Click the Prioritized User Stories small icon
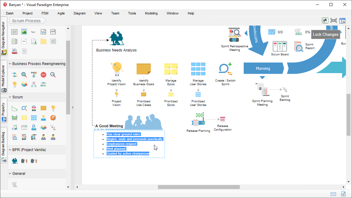This screenshot has height=198, width=352. tap(198, 94)
